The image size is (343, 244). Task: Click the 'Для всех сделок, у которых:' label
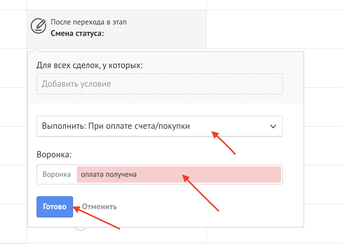[90, 65]
